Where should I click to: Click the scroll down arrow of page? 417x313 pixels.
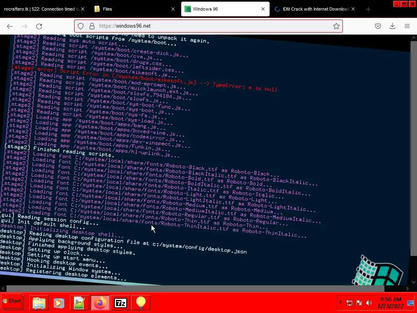tap(414, 282)
